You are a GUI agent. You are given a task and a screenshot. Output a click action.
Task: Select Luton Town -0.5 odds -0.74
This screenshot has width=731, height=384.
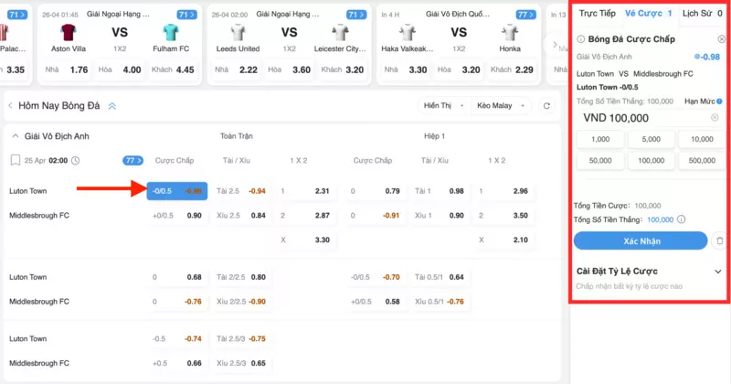click(177, 338)
